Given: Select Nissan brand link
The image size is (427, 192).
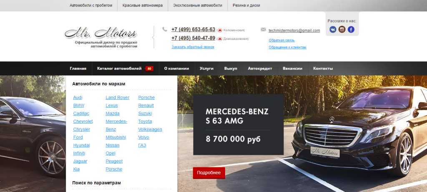Looking at the screenshot, I should 113,145.
